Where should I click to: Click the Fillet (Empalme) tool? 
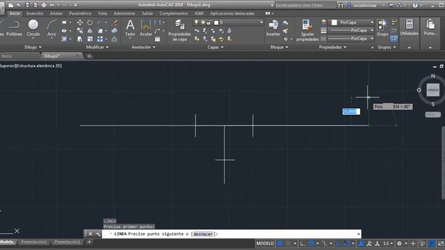tap(100, 31)
